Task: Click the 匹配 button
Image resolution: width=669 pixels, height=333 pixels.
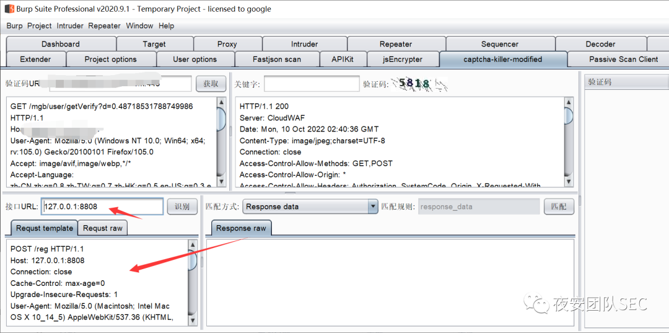Action: click(x=559, y=206)
